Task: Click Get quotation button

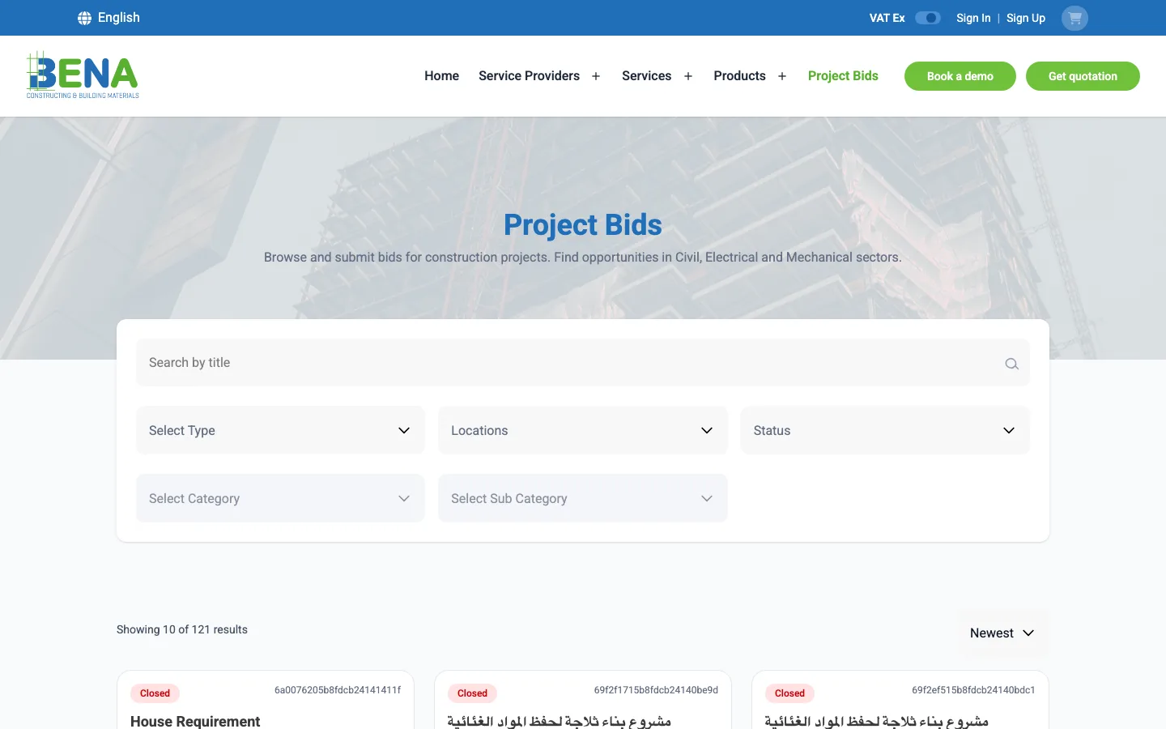Action: [1083, 76]
